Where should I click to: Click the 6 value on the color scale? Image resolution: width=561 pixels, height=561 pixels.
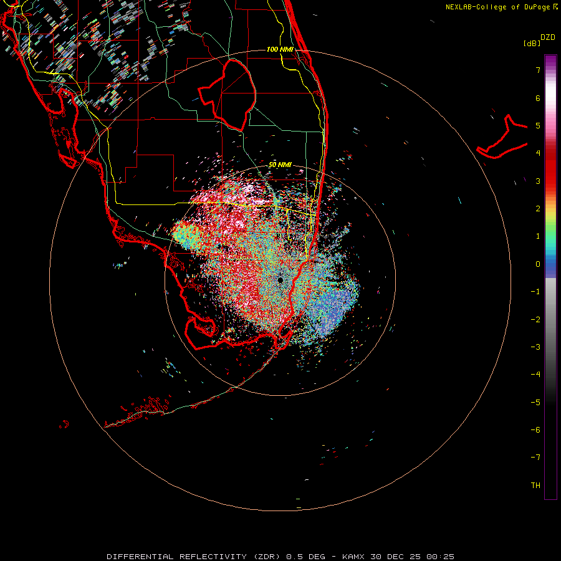pyautogui.click(x=538, y=98)
